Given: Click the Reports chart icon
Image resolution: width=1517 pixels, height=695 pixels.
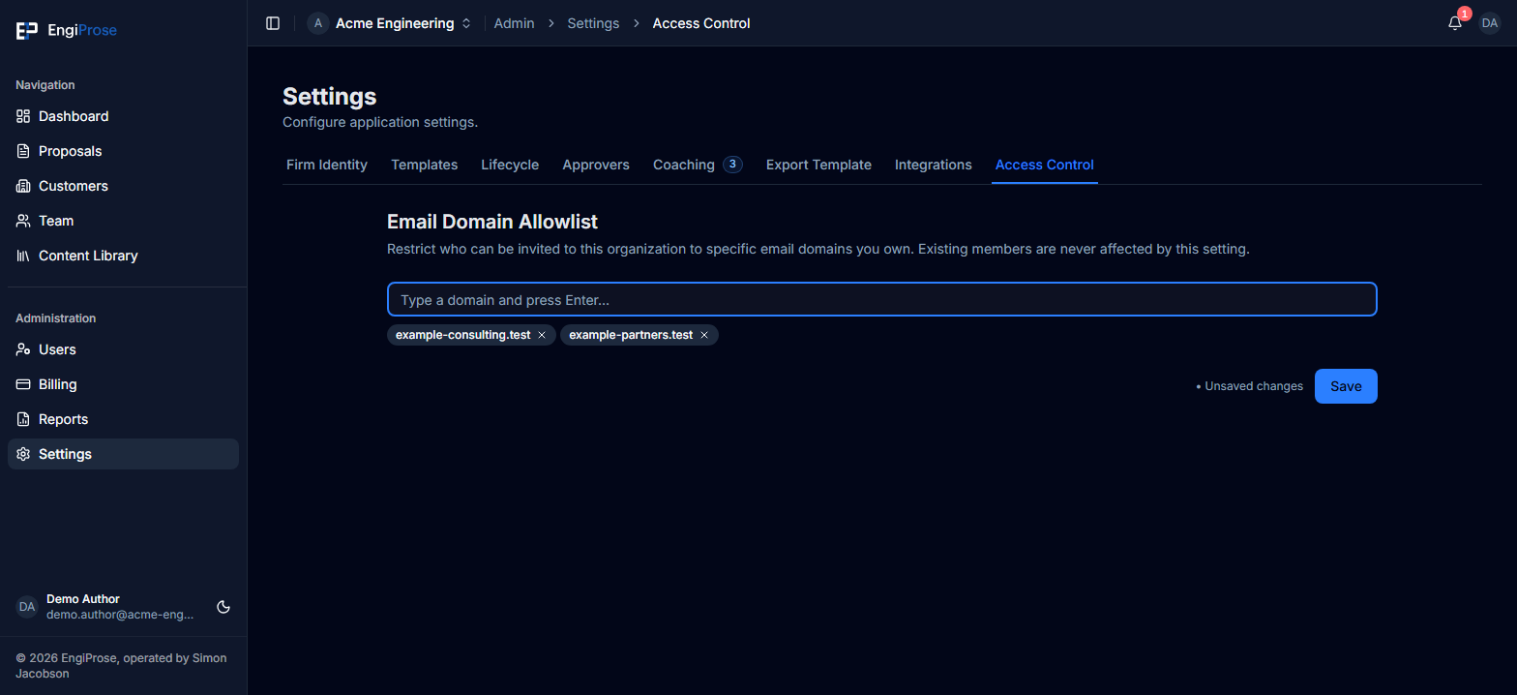Looking at the screenshot, I should (x=23, y=419).
